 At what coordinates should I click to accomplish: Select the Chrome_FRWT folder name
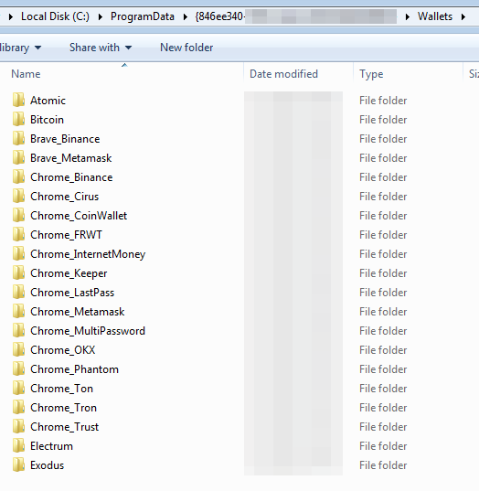pos(66,235)
